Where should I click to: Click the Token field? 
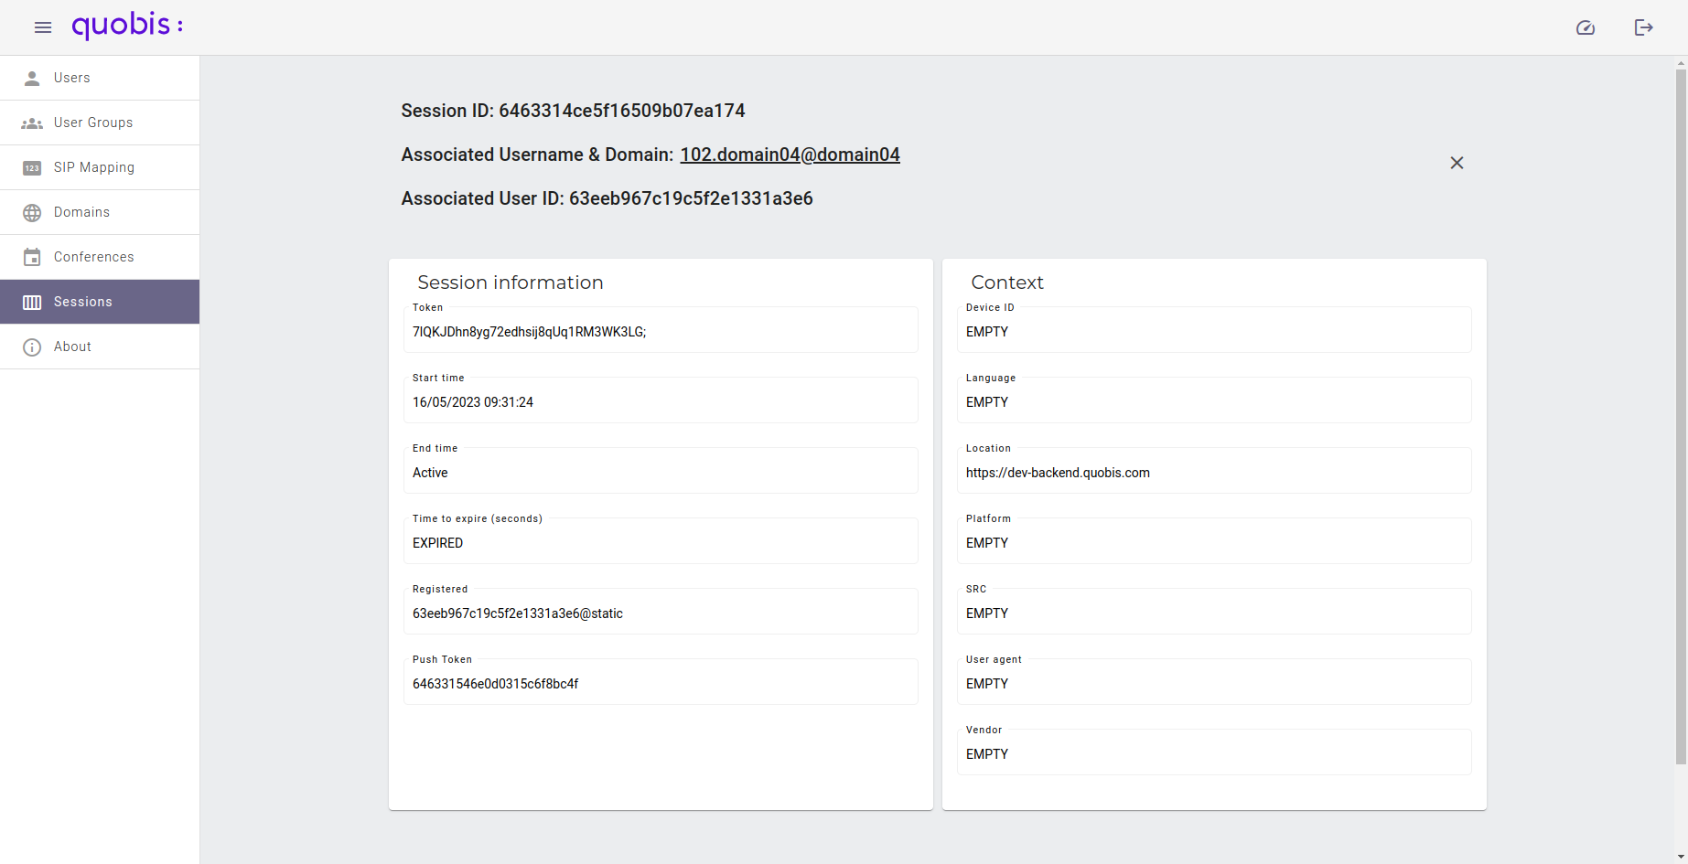click(x=661, y=330)
